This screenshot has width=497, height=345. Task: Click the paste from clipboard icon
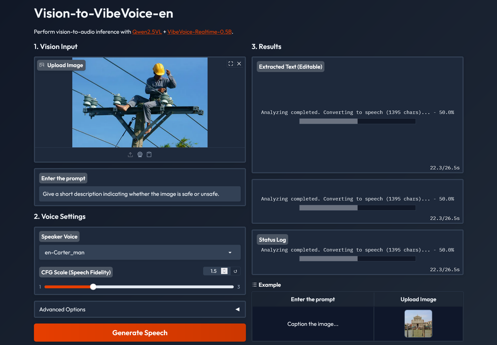(149, 155)
